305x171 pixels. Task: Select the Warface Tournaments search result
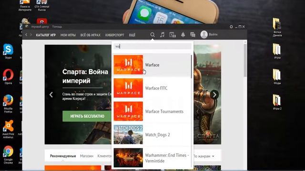point(152,111)
